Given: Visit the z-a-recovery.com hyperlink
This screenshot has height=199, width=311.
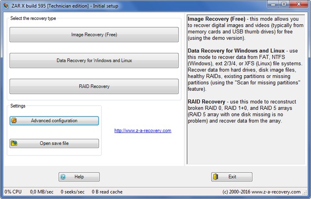Looking at the screenshot, I should pyautogui.click(x=143, y=131).
